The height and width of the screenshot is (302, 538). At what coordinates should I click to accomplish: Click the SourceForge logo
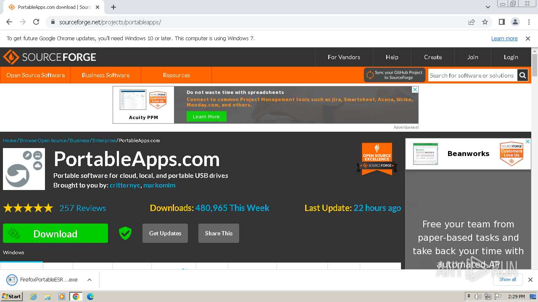pos(50,57)
